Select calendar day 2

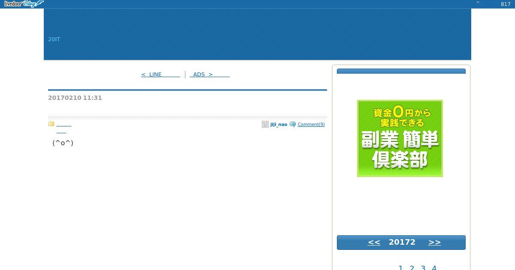[412, 268]
